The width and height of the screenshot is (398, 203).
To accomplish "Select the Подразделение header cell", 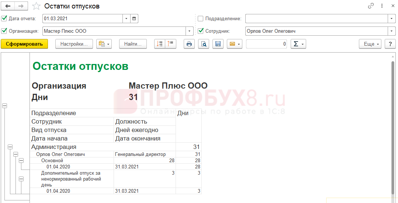I will click(x=103, y=113).
